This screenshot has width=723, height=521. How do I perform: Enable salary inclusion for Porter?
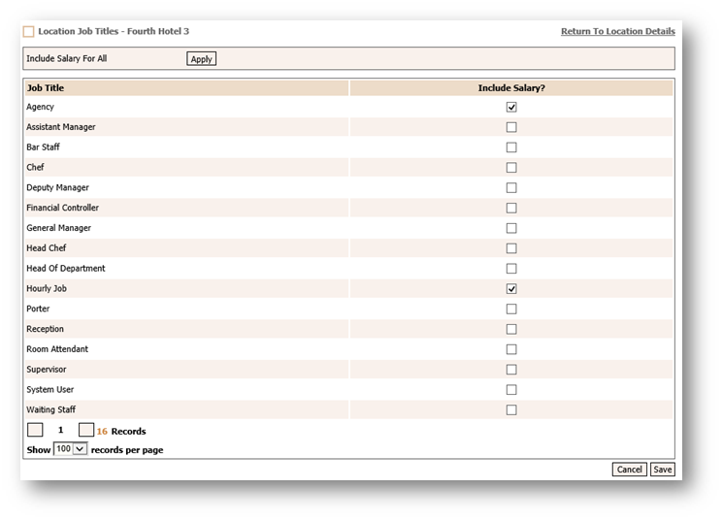(x=511, y=309)
